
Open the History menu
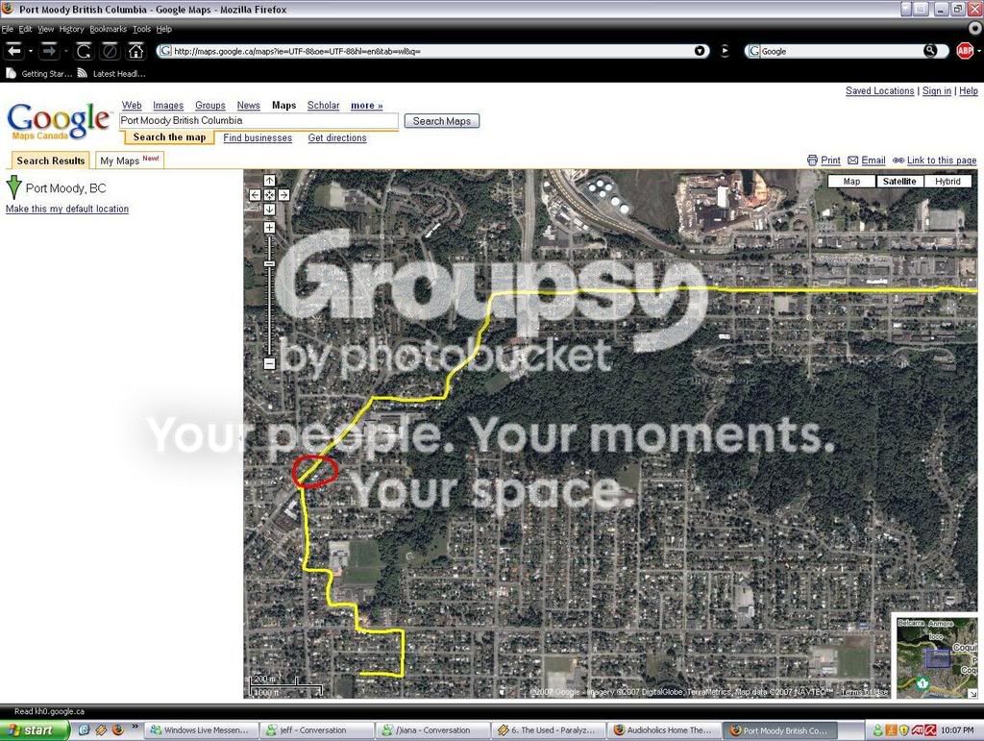click(x=71, y=29)
